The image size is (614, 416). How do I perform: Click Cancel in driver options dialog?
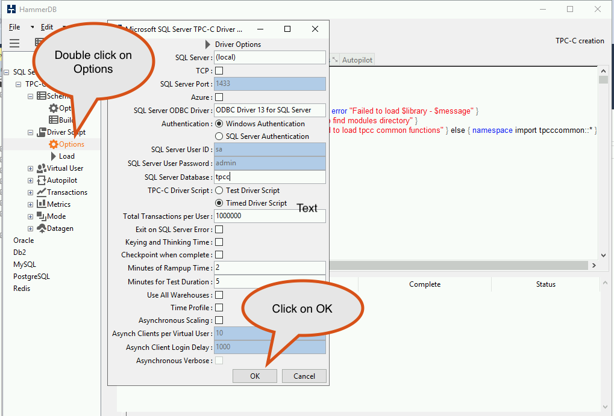(304, 376)
